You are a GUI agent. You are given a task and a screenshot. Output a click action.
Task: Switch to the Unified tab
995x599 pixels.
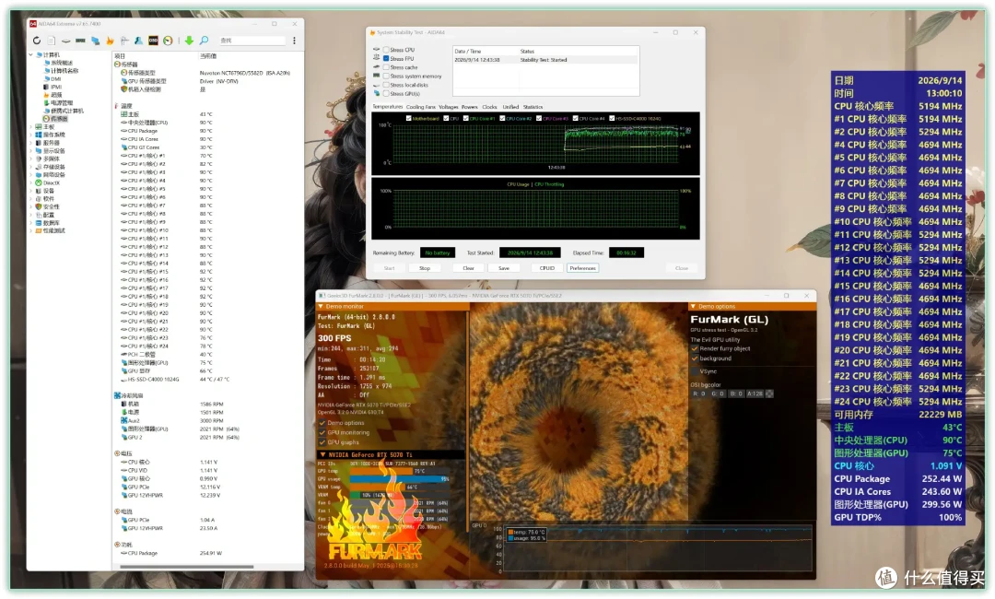click(x=510, y=107)
